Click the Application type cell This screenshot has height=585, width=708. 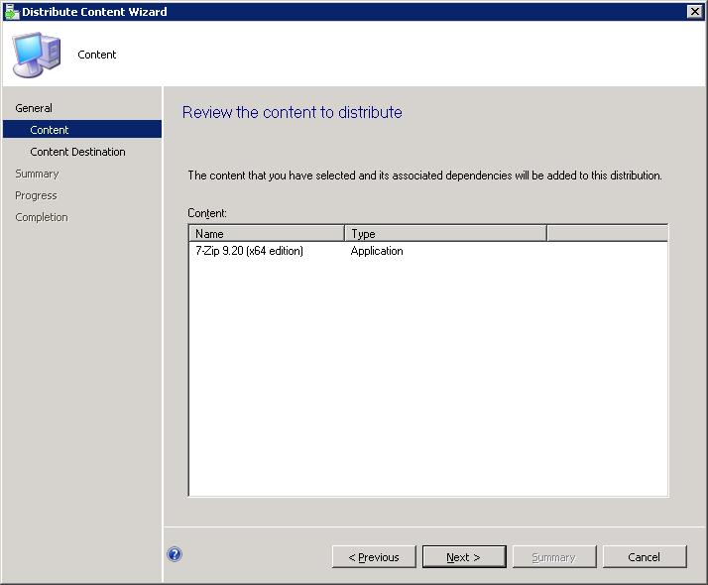pos(377,252)
